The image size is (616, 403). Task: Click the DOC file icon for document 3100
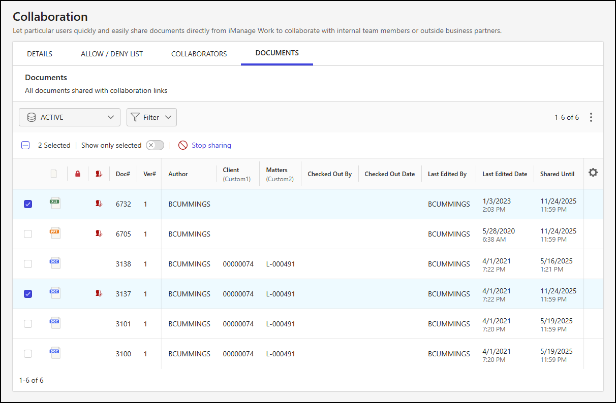[55, 353]
